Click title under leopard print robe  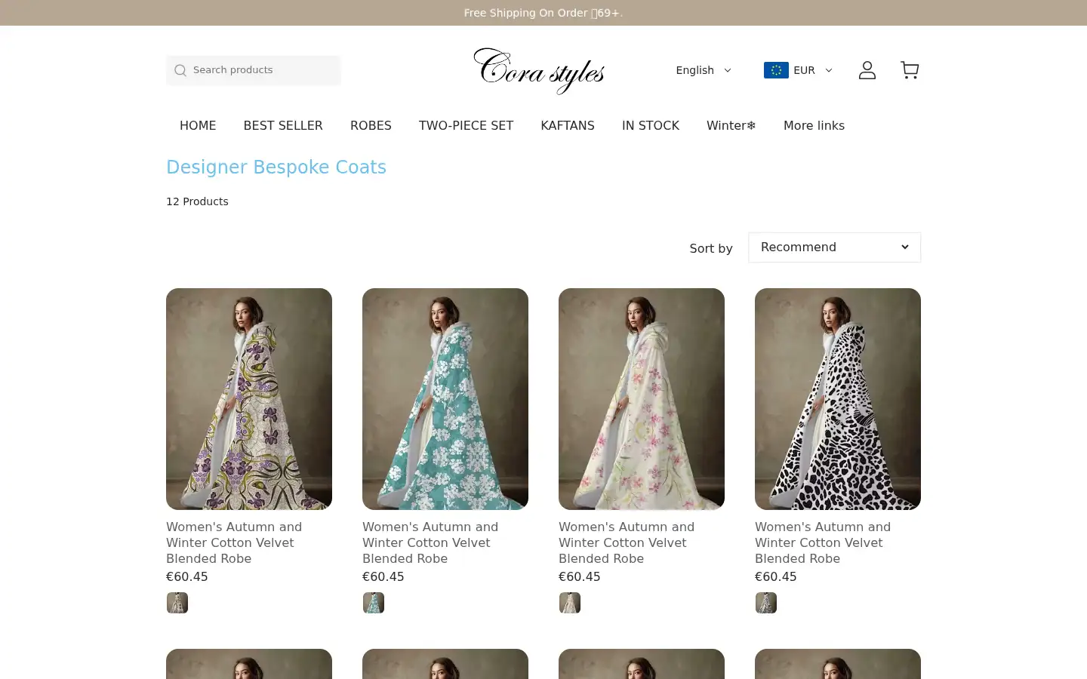pyautogui.click(x=823, y=542)
